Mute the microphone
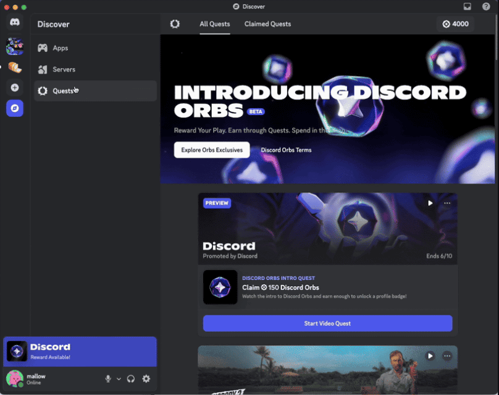 pos(108,379)
